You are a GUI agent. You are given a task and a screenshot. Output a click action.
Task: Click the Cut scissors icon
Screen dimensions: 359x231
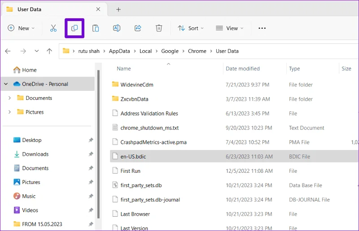click(x=53, y=28)
